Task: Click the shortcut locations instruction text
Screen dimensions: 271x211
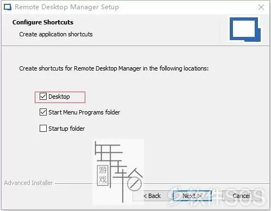Action: (114, 68)
